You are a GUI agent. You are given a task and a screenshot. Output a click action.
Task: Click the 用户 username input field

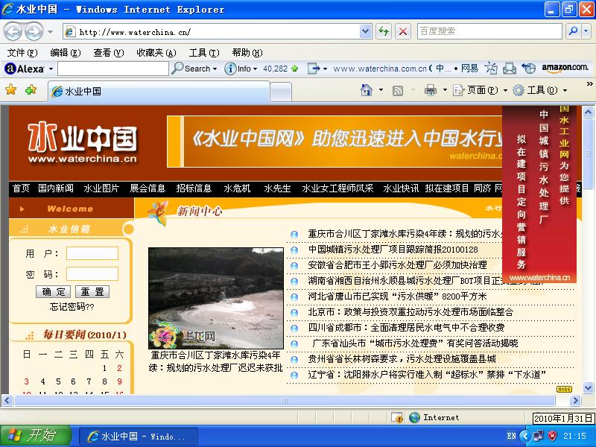click(92, 253)
